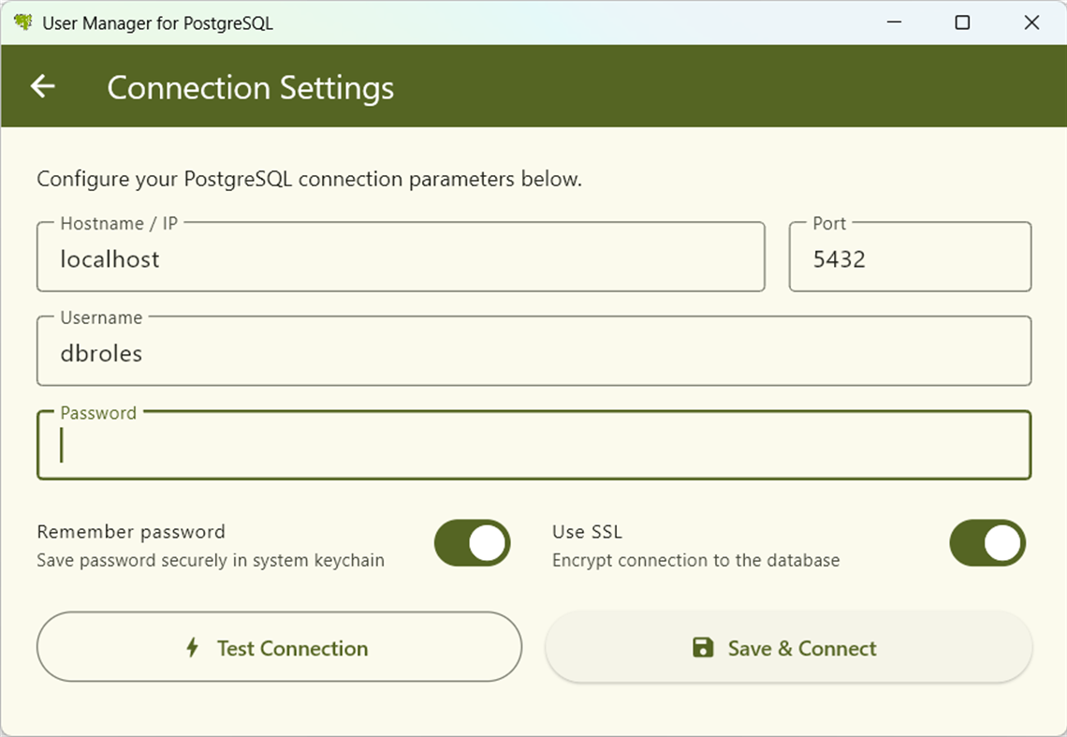Image resolution: width=1067 pixels, height=737 pixels.
Task: Click the 'Configure your PostgreSQL connection parameters below.' text
Action: click(310, 179)
